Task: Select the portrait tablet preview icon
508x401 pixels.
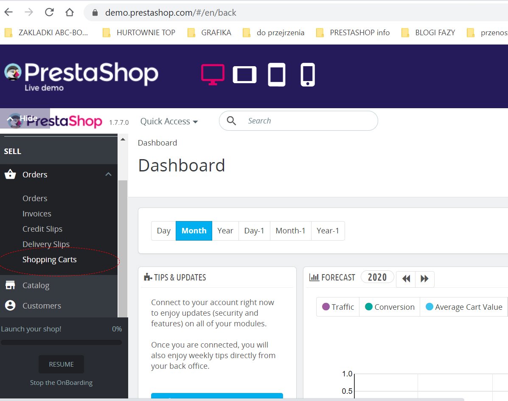Action: [277, 75]
